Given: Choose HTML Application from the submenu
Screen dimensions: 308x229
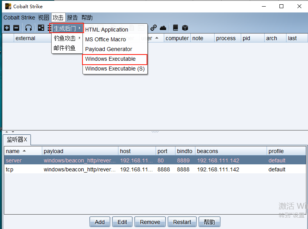Looking at the screenshot, I should click(115, 30).
